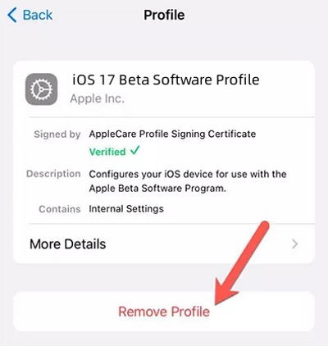Tap the Apple Beta Software Program text line

click(157, 189)
